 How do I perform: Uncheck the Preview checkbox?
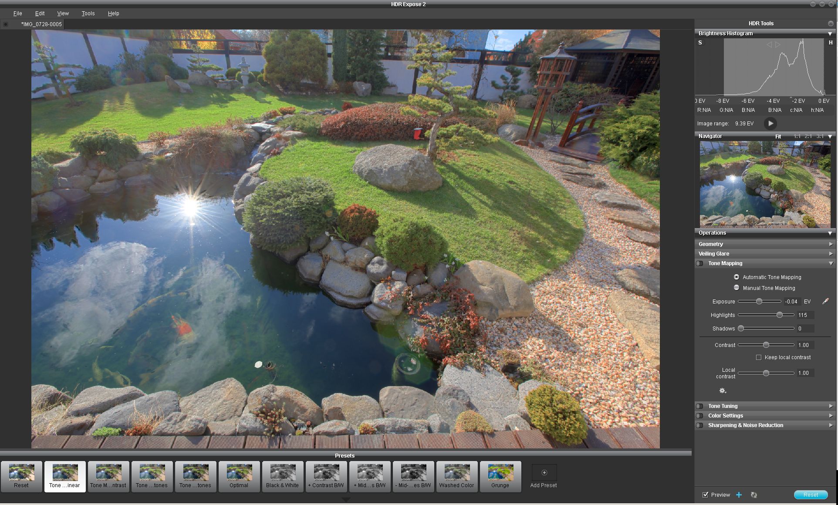(705, 495)
